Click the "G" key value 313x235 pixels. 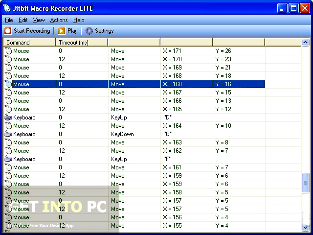click(x=168, y=134)
